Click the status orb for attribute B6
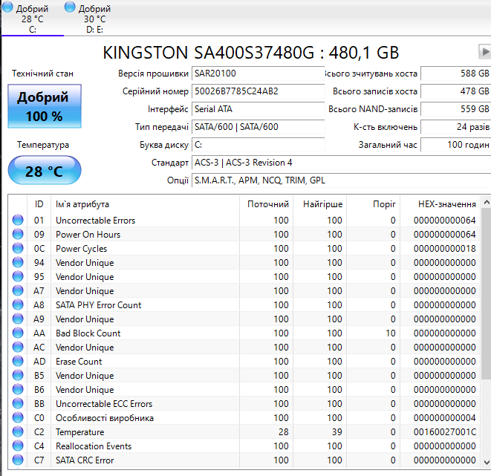 [x=18, y=389]
